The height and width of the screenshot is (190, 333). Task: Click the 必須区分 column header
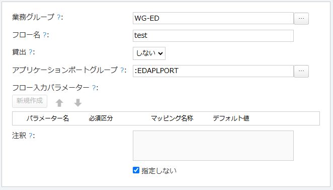pyautogui.click(x=101, y=118)
